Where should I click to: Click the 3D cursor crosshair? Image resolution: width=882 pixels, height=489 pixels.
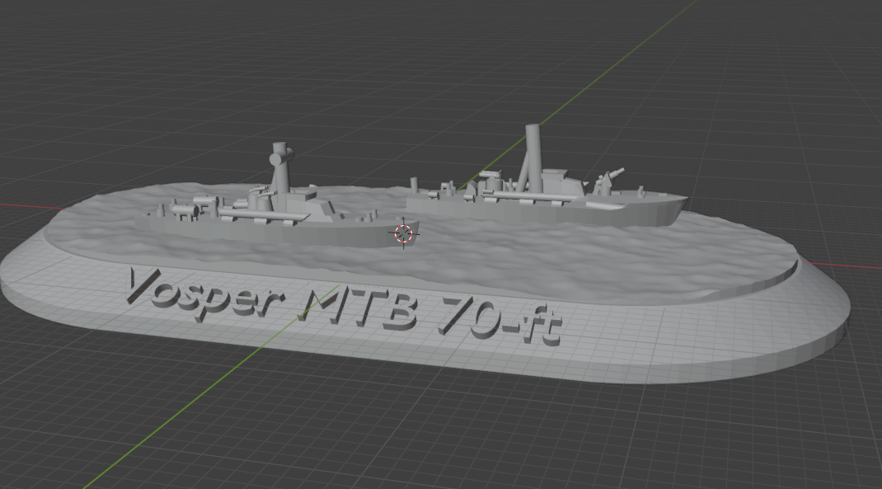(403, 233)
